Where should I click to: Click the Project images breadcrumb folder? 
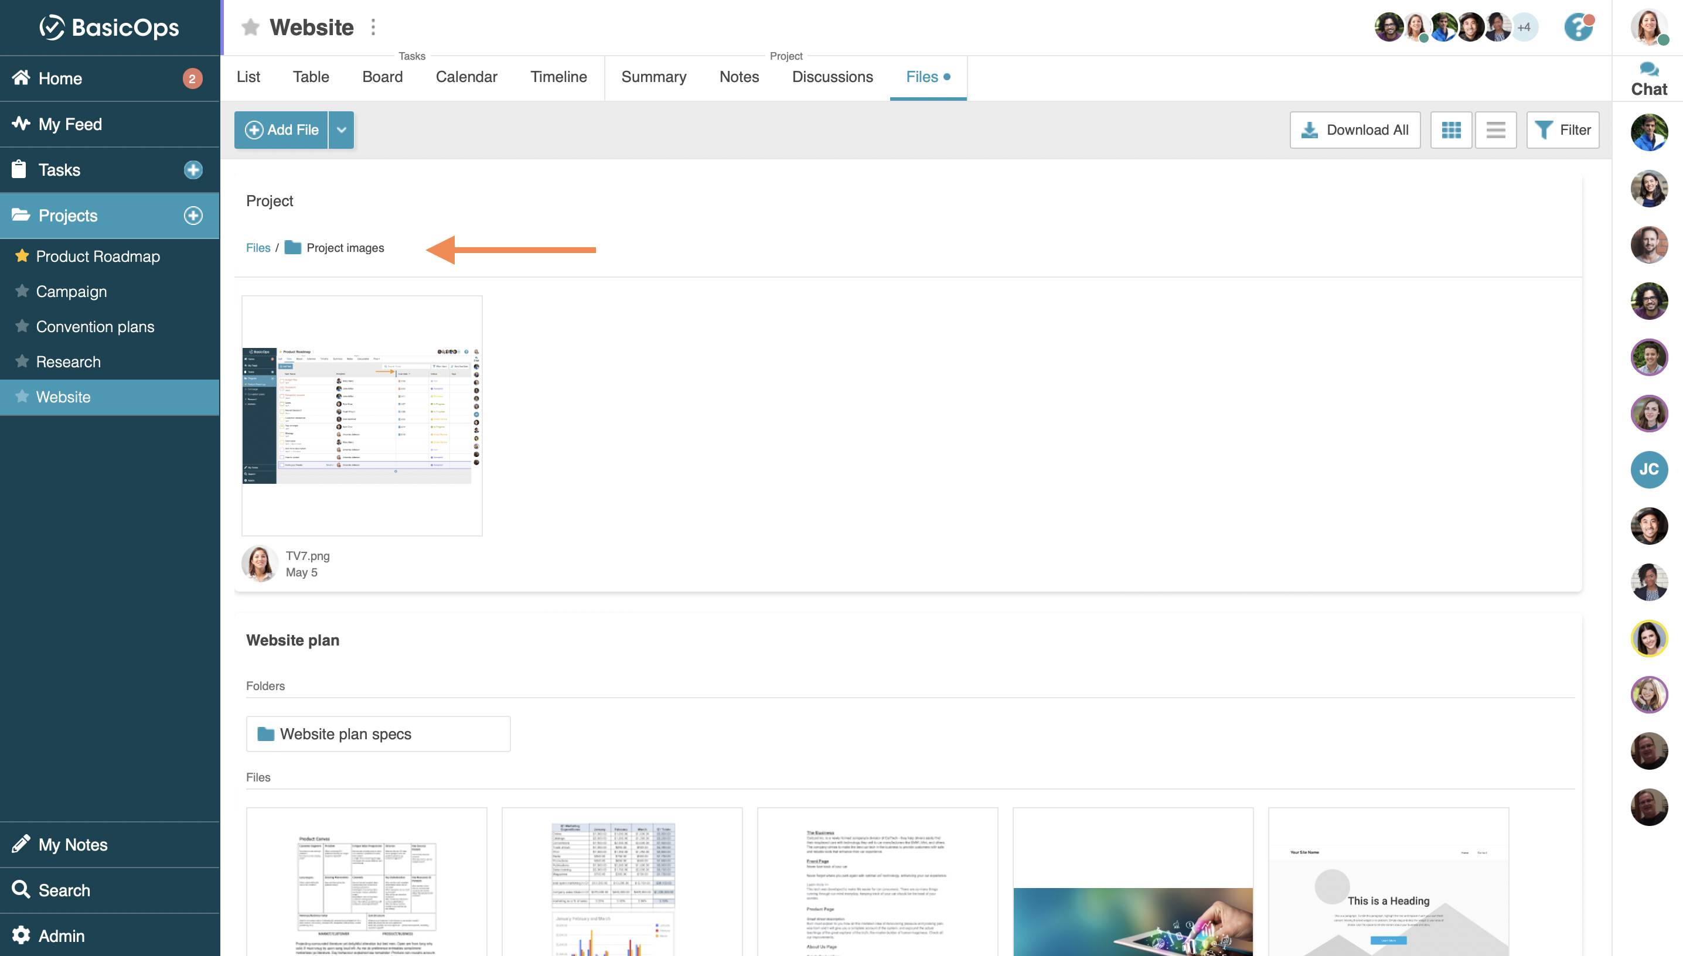coord(334,248)
